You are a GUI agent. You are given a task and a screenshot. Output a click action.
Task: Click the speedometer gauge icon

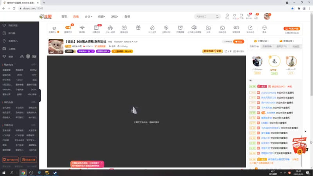point(222,28)
